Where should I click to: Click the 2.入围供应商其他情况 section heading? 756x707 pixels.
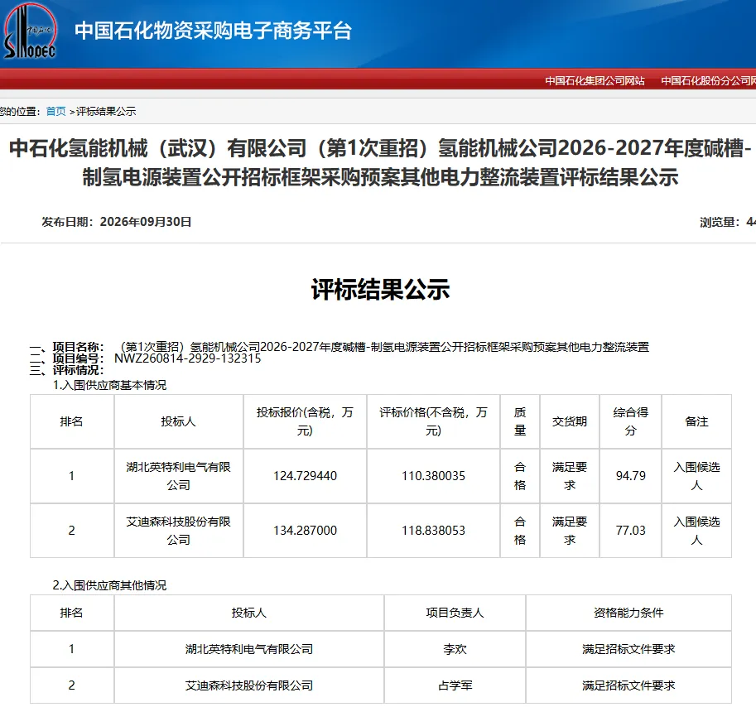109,585
